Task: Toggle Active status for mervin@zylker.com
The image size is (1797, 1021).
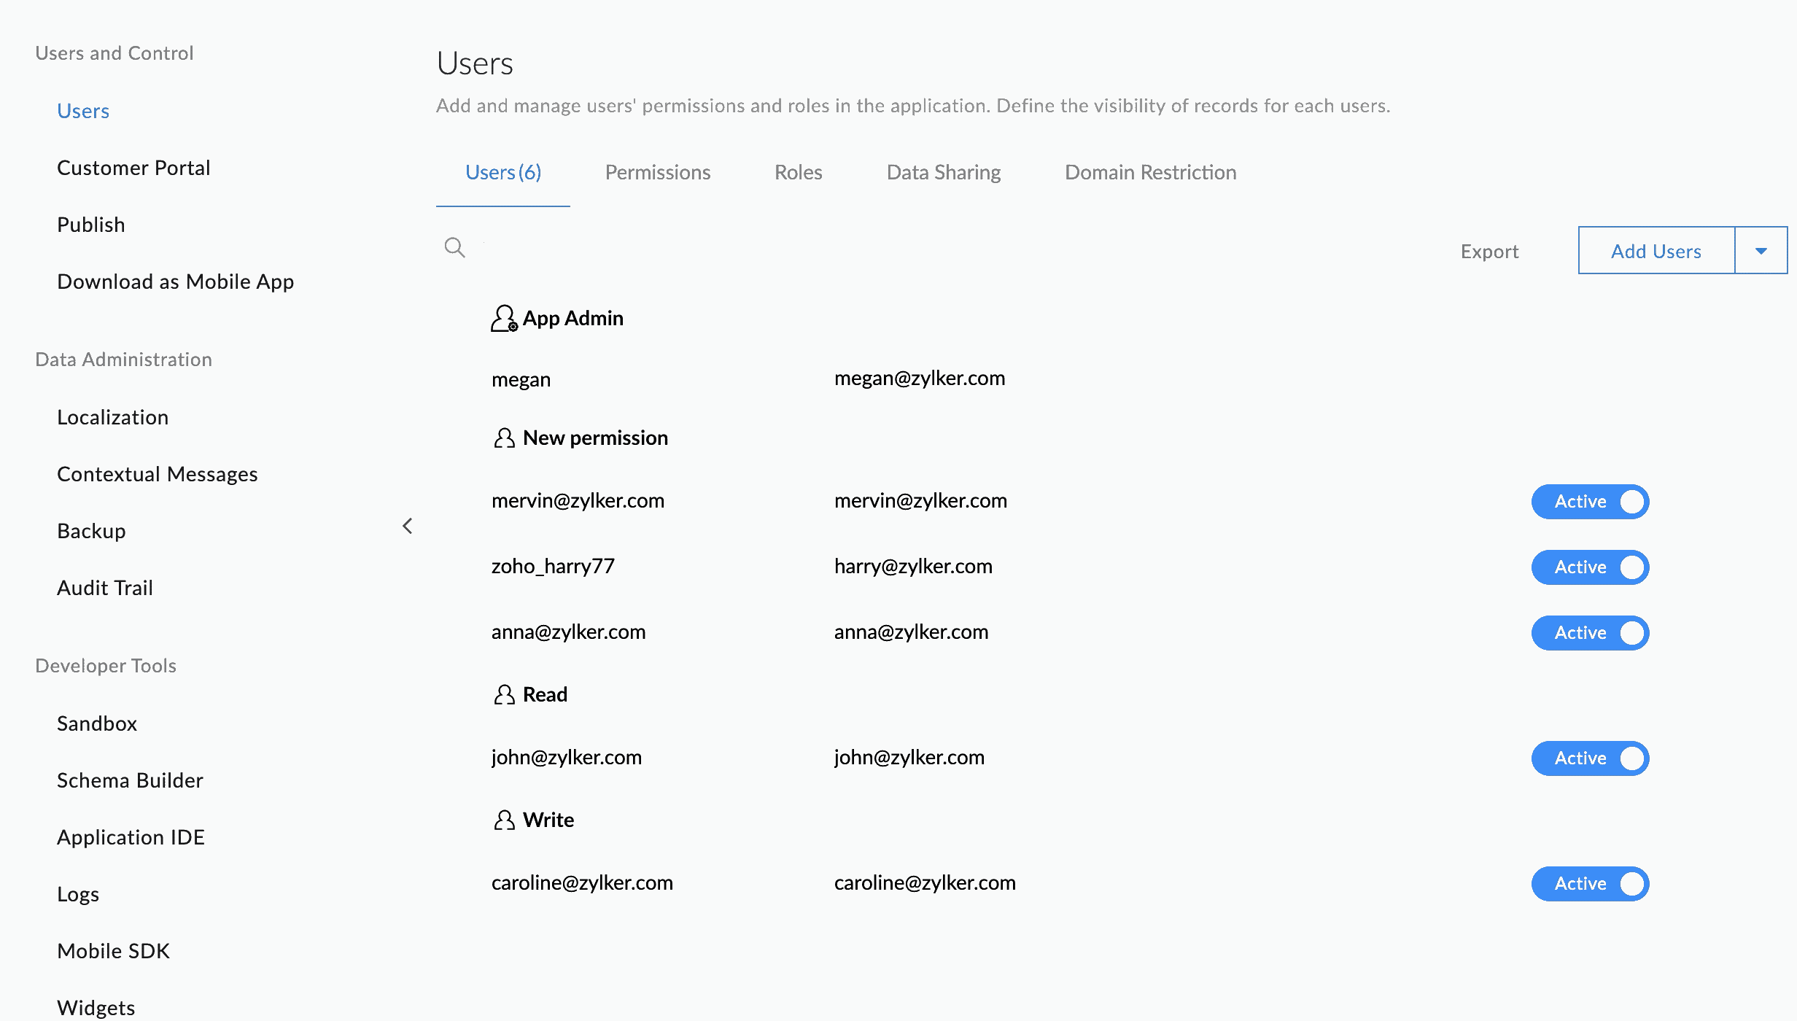Action: pos(1590,502)
